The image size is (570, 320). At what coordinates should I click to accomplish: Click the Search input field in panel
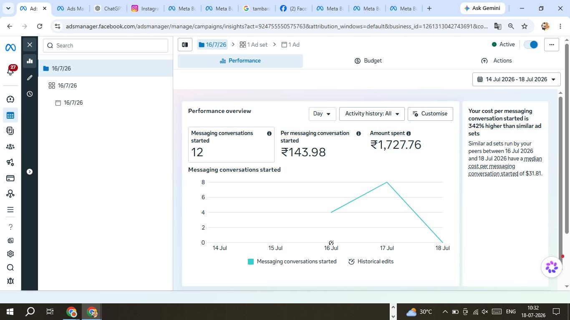click(106, 45)
